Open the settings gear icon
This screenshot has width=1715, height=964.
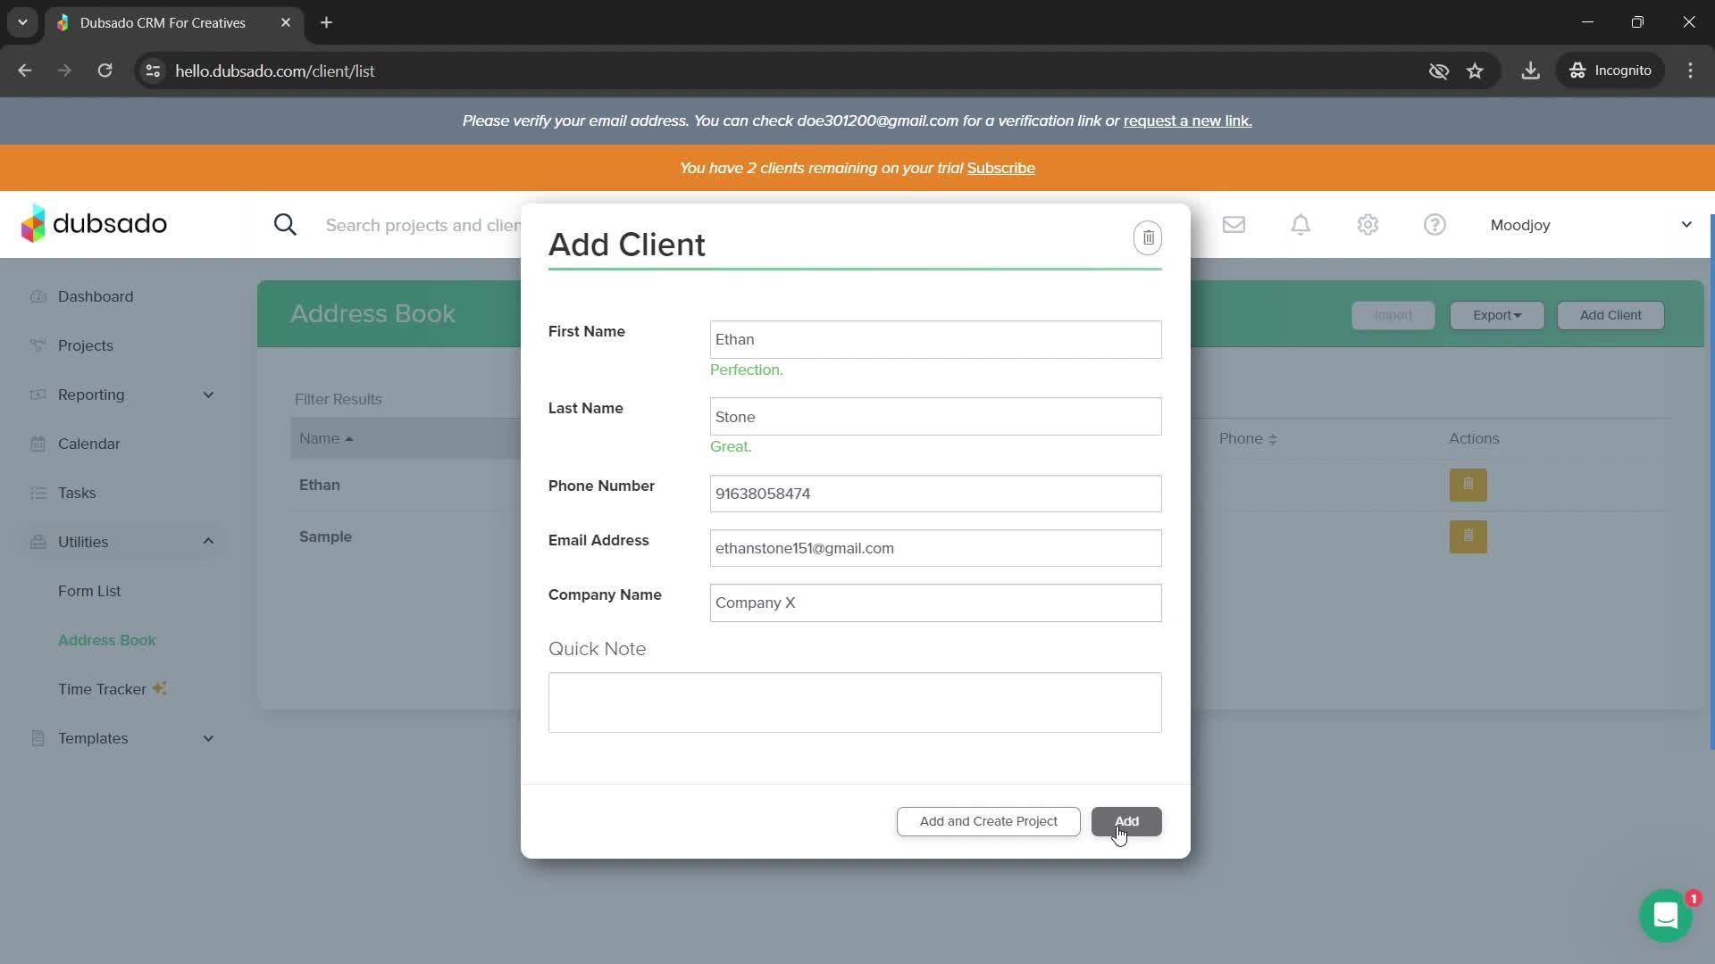coord(1368,225)
